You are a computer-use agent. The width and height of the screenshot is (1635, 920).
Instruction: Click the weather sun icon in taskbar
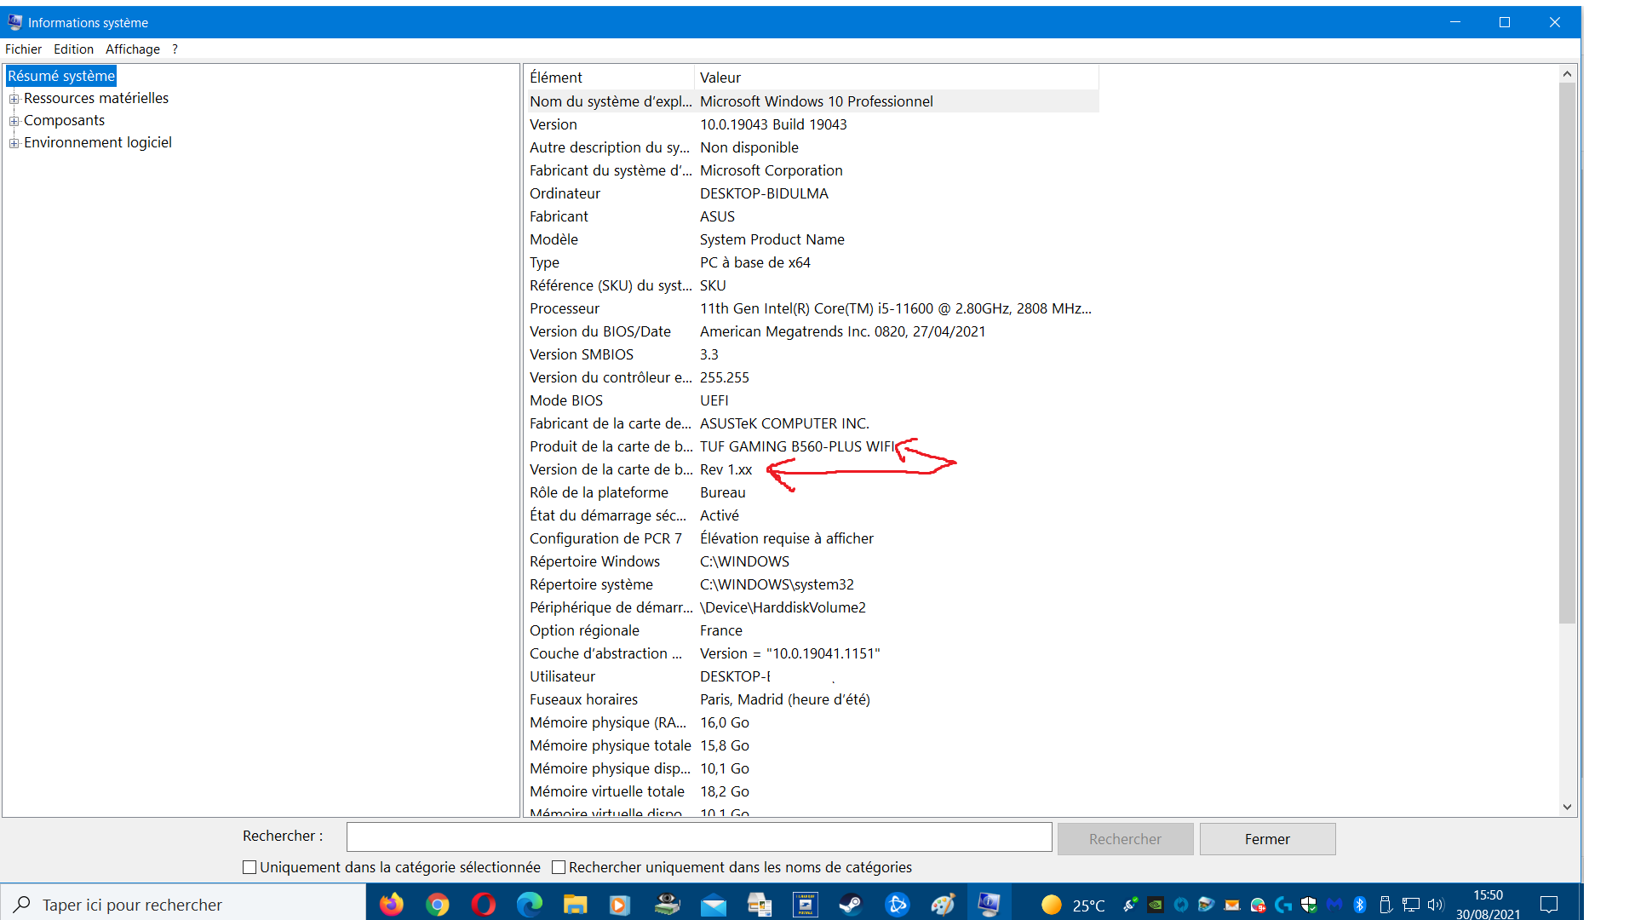pos(1052,905)
